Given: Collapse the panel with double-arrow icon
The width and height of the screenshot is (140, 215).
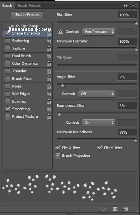Looking at the screenshot, I should 126,6.
